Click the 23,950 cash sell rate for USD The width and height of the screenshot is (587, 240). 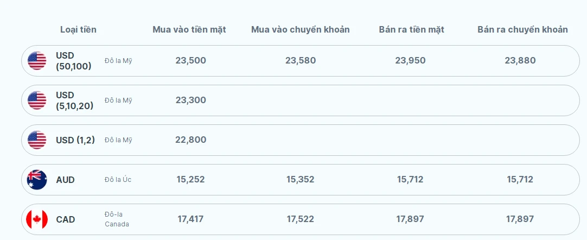410,60
